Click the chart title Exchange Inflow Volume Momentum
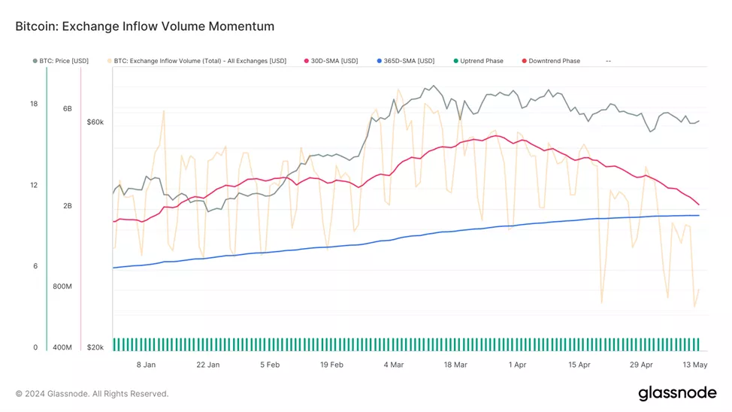 click(144, 26)
